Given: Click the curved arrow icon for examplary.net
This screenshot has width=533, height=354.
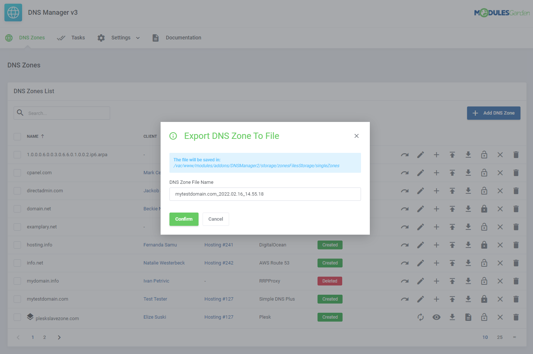Looking at the screenshot, I should (404, 227).
